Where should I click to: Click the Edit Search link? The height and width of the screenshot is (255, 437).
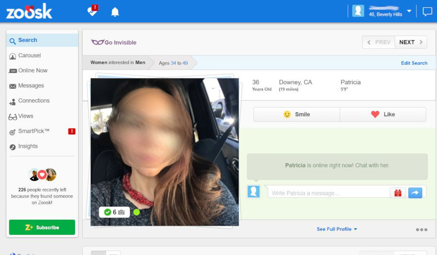[414, 63]
